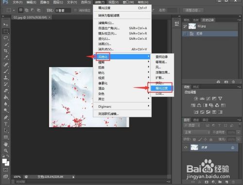Select the Rectangular Marquee tool

pyautogui.click(x=6, y=31)
